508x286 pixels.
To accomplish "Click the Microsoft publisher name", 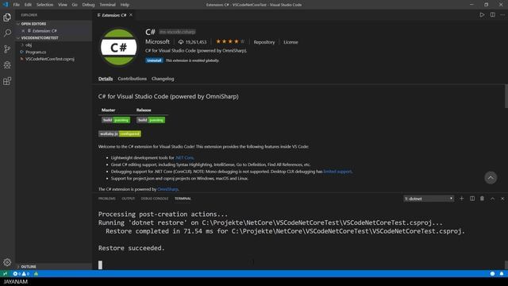I will (x=157, y=42).
